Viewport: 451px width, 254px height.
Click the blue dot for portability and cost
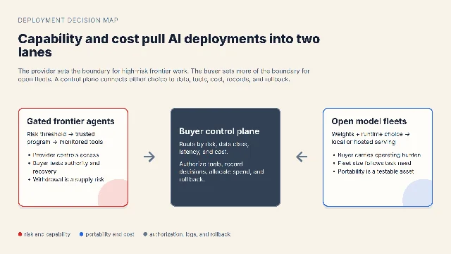coord(82,234)
